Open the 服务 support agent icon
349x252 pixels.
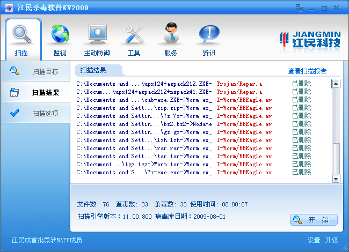coord(171,33)
